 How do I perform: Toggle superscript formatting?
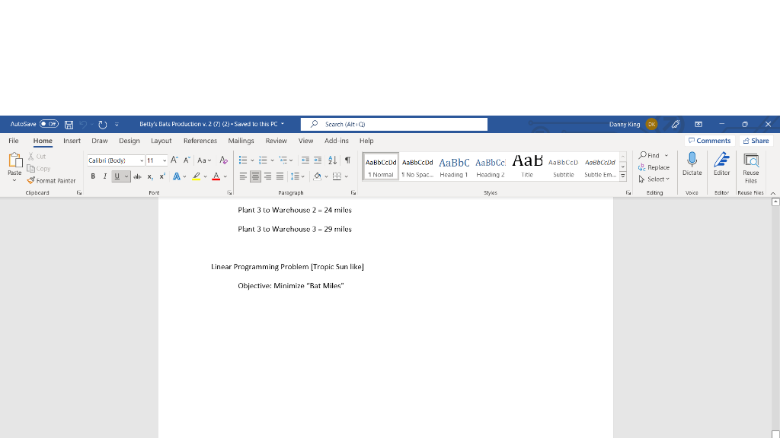click(x=162, y=176)
